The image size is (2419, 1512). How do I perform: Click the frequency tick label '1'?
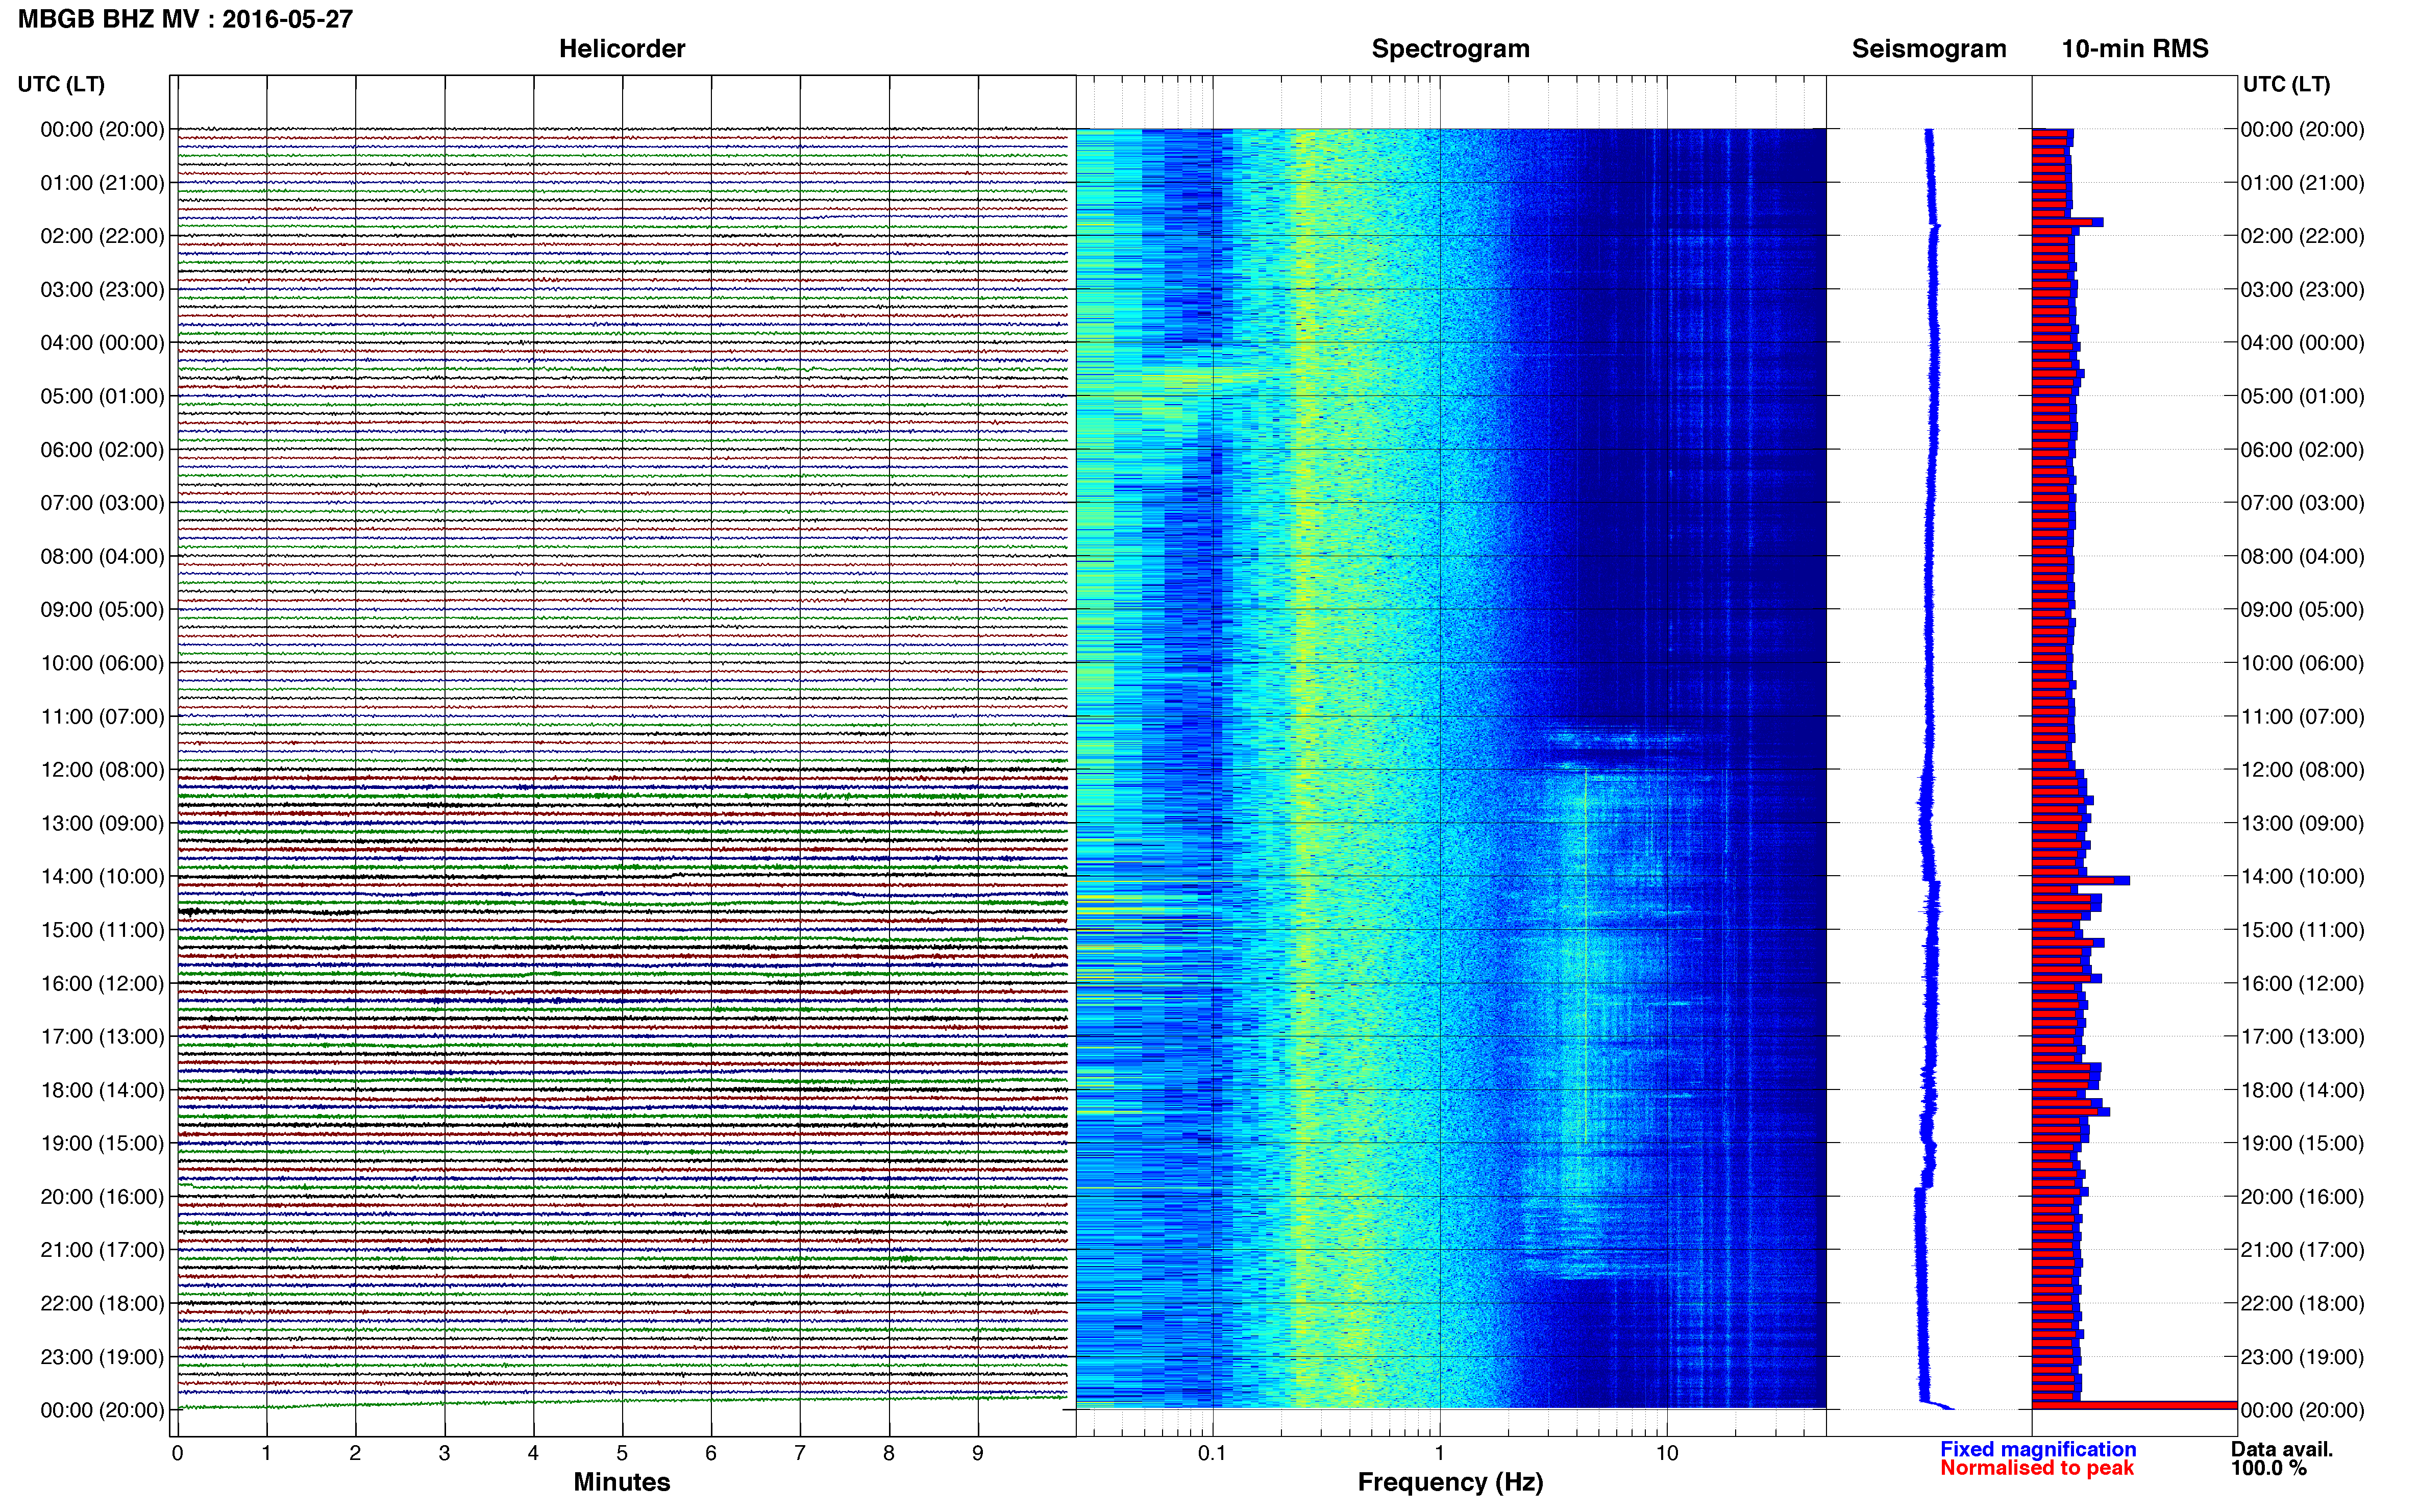[1439, 1453]
